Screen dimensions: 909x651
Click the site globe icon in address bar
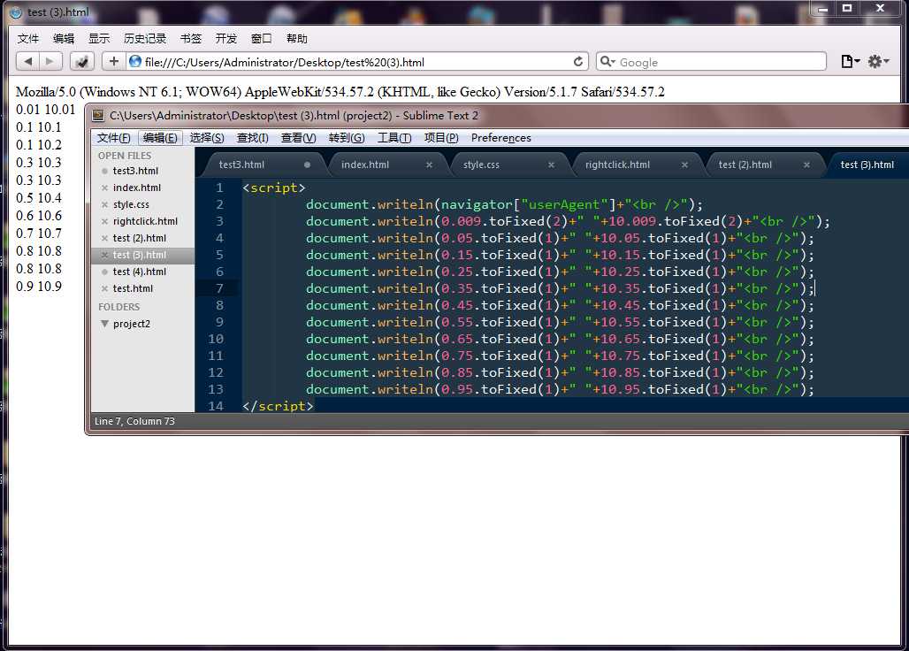[x=135, y=61]
